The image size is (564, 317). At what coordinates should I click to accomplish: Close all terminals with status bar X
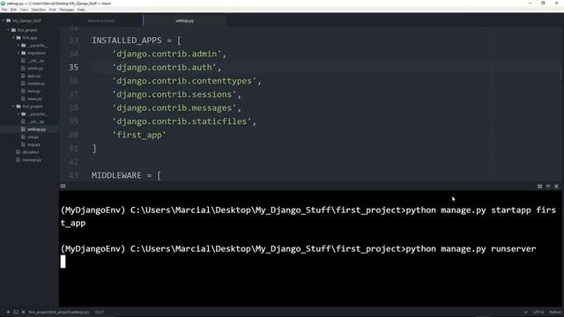24,312
